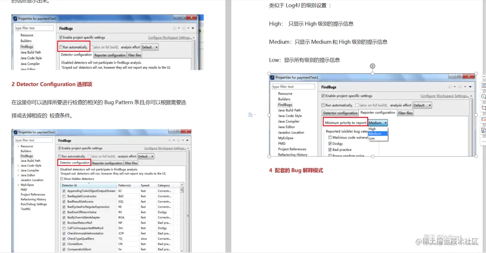Screen dimensions: 486x253
Task: Select TestNG in the Detector list dialog tree
Action: (25, 209)
